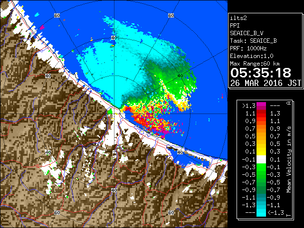Click the 'Mean Velocity in m/s' legend title
Image resolution: width=304 pixels, height=228 pixels.
point(289,159)
